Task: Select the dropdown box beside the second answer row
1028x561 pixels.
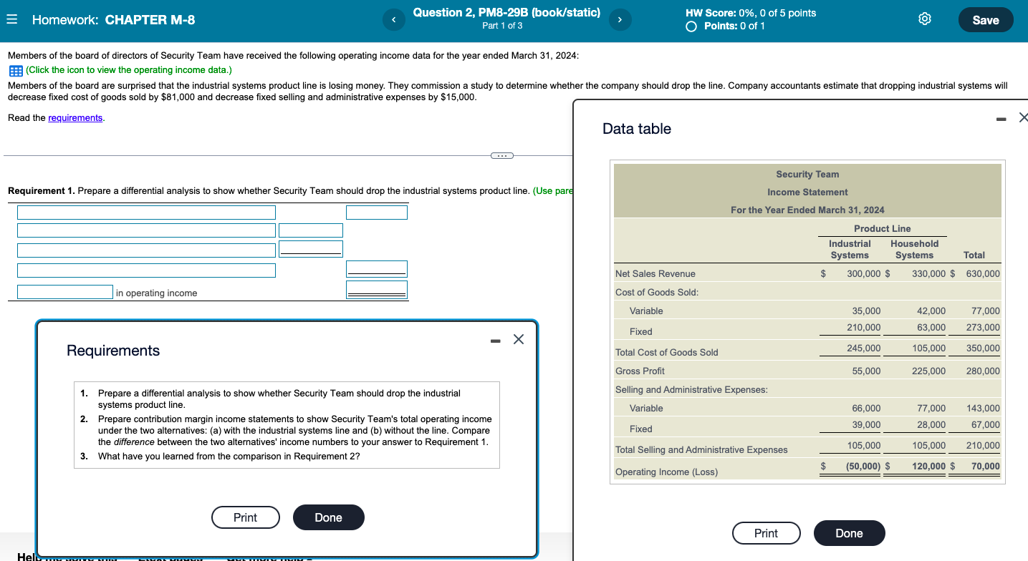Action: [x=310, y=230]
